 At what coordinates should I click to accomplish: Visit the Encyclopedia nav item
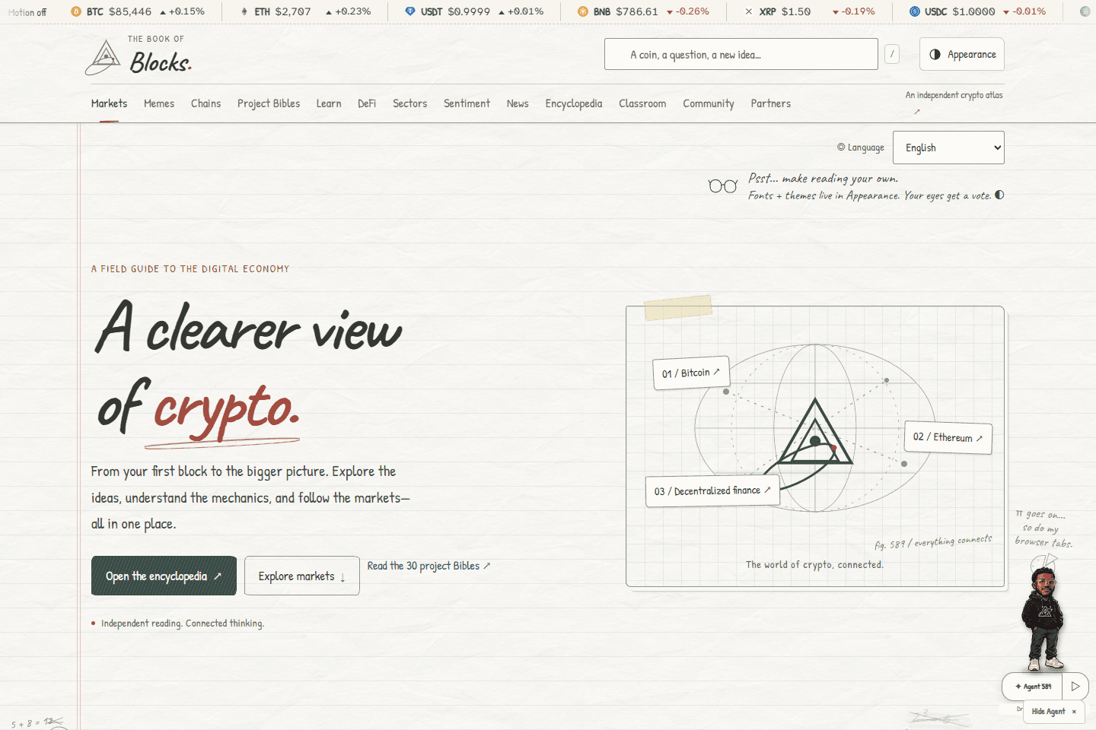574,103
